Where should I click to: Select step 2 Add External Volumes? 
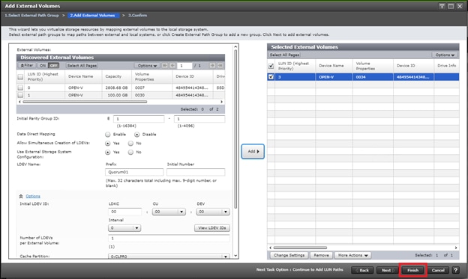(x=93, y=15)
